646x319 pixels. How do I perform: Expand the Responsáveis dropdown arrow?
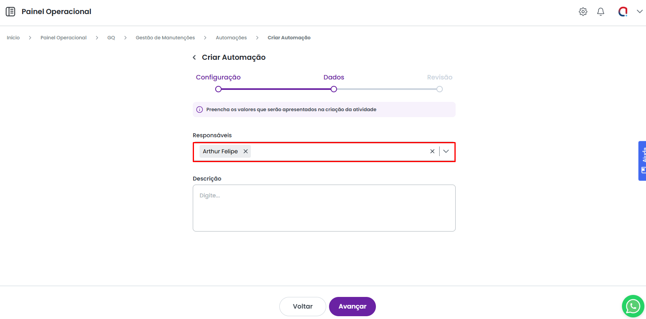click(446, 151)
